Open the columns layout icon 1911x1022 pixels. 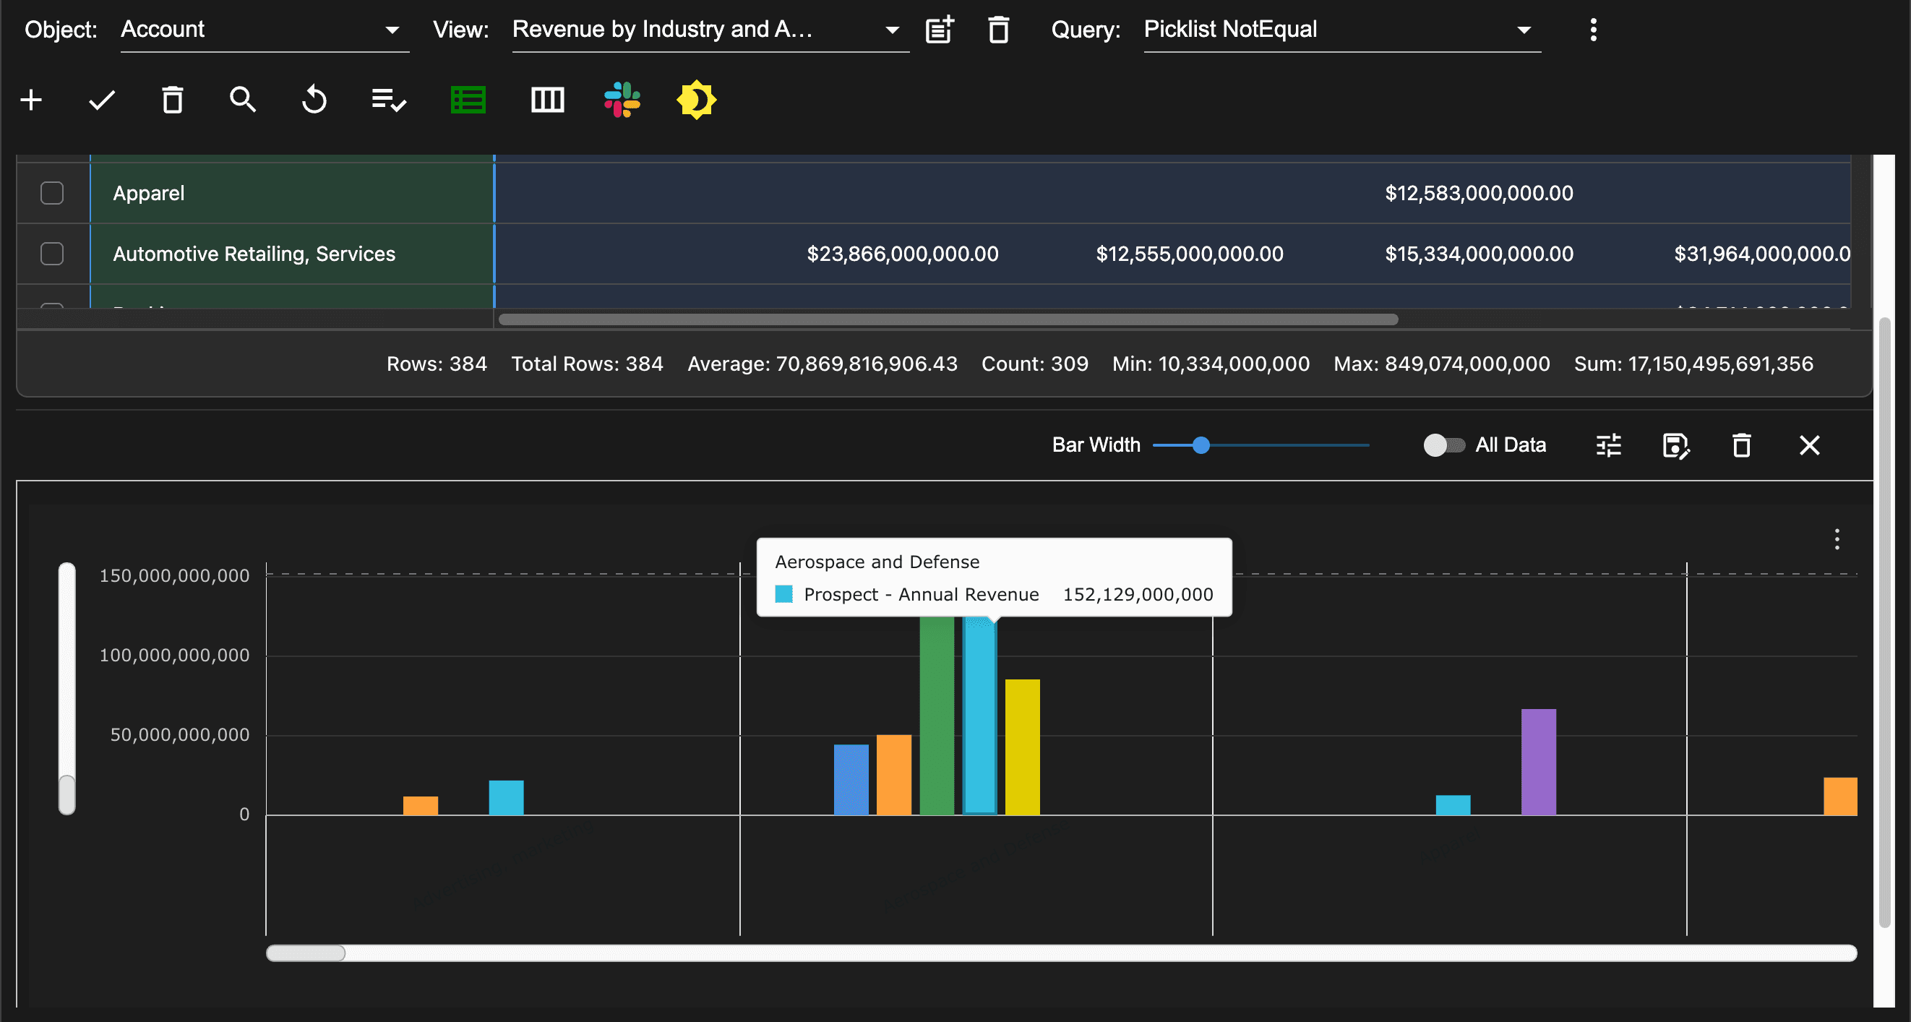(547, 100)
